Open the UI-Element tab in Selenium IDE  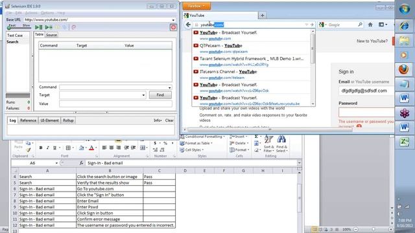click(49, 120)
